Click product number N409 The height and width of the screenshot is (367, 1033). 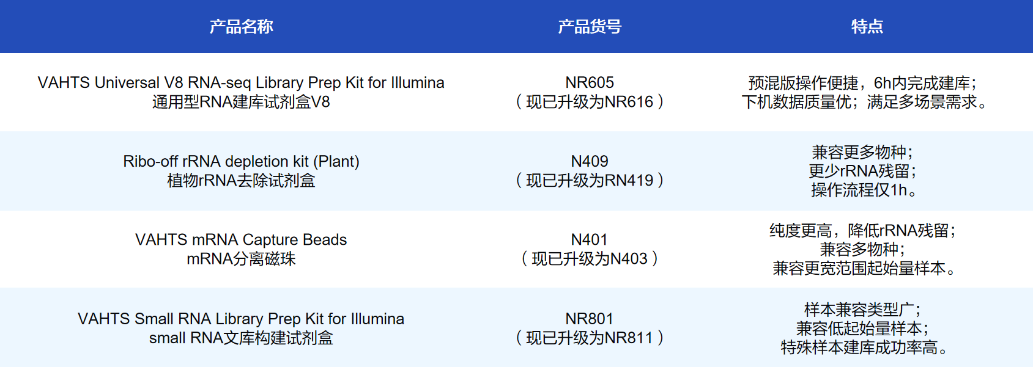[x=590, y=161]
